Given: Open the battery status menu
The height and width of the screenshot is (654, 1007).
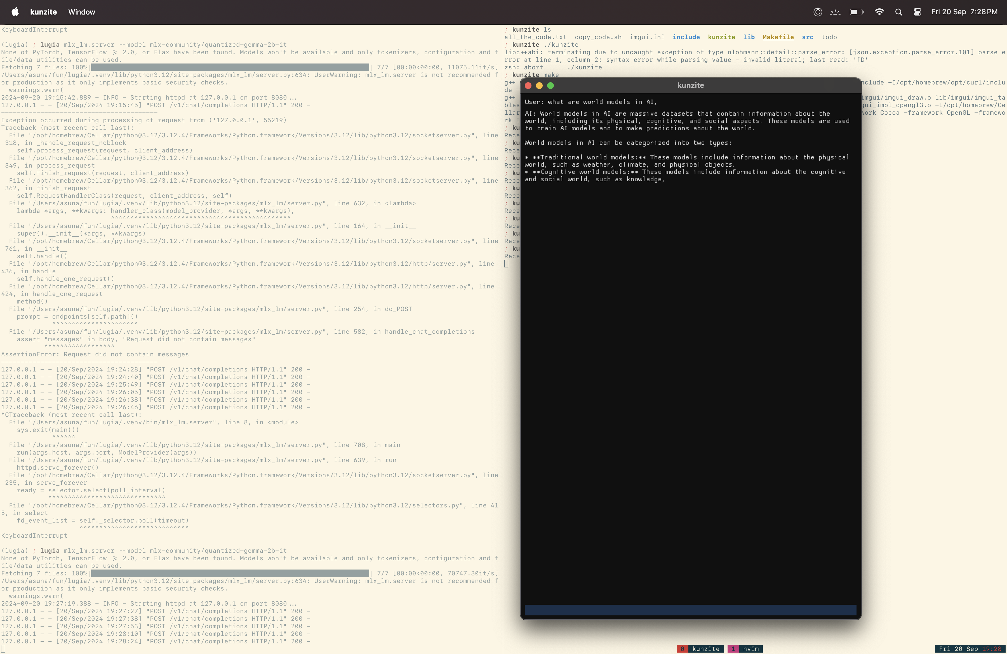Looking at the screenshot, I should 857,12.
